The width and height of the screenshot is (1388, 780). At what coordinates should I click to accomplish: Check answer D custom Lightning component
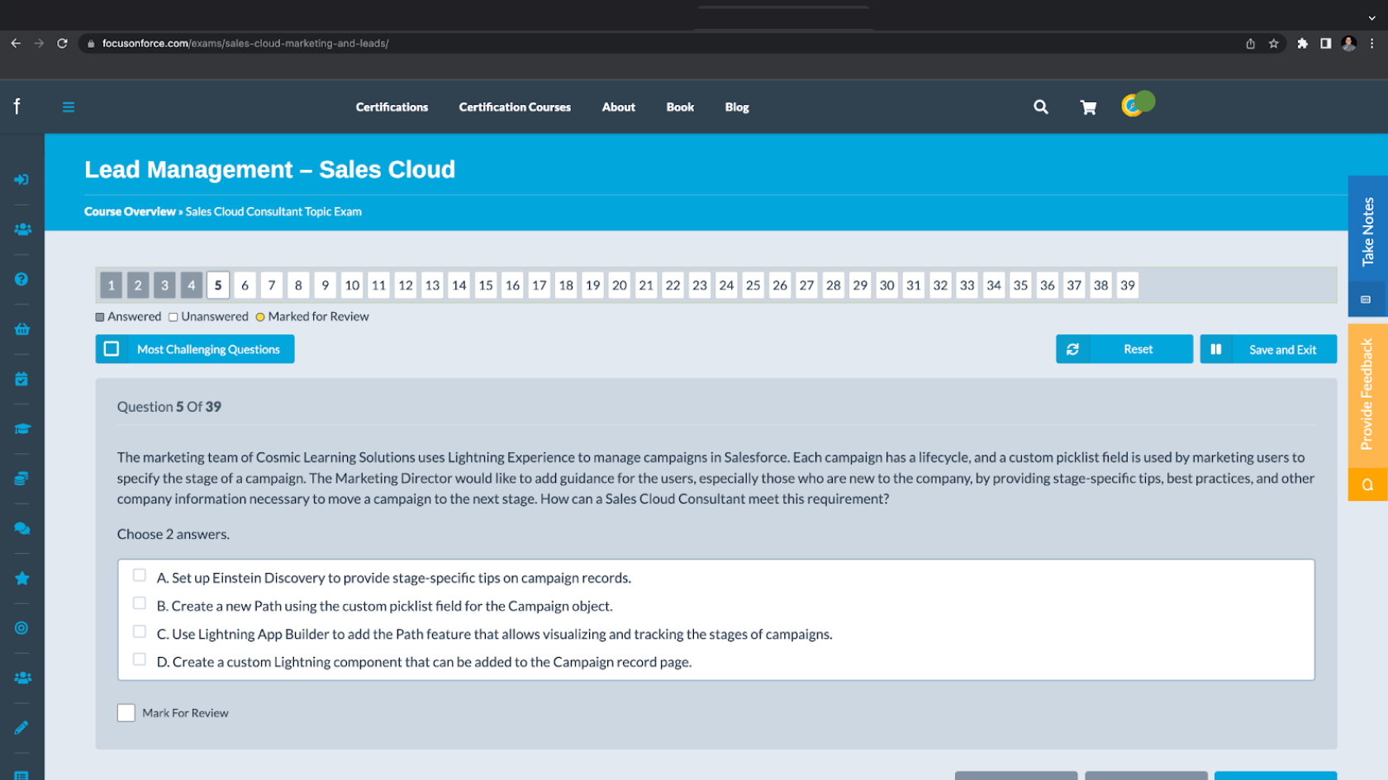tap(140, 659)
